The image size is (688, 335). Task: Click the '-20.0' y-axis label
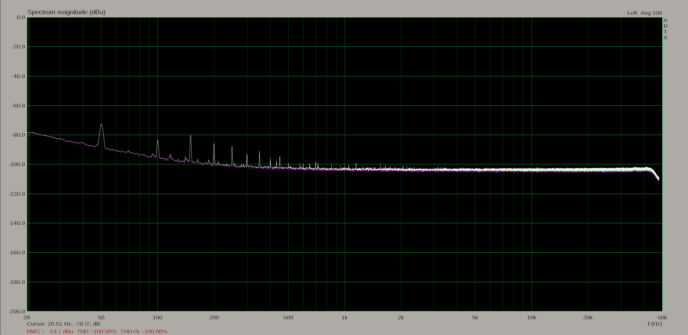pyautogui.click(x=18, y=47)
